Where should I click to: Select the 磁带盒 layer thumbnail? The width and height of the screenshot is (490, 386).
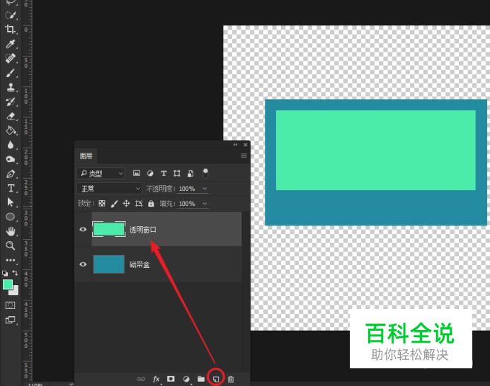(109, 264)
